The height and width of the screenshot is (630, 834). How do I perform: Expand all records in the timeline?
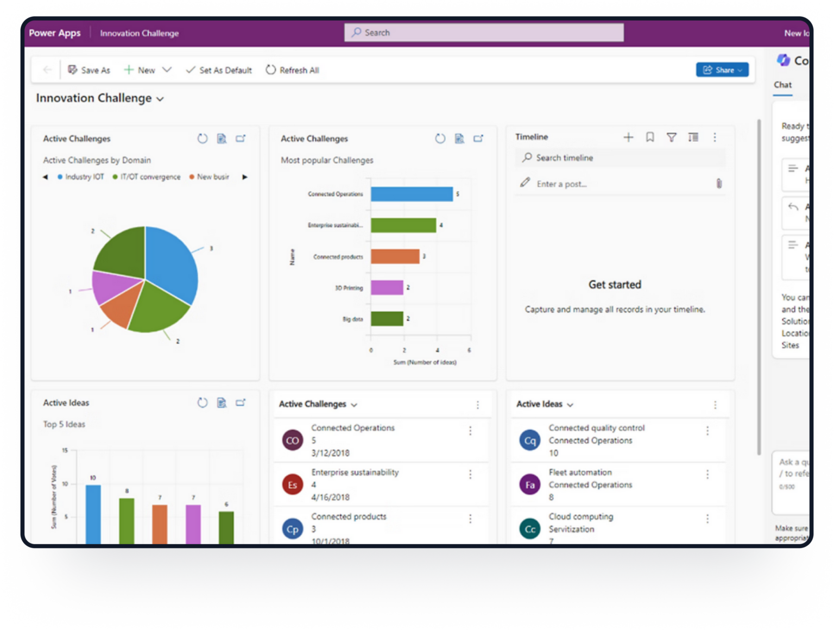(x=693, y=137)
